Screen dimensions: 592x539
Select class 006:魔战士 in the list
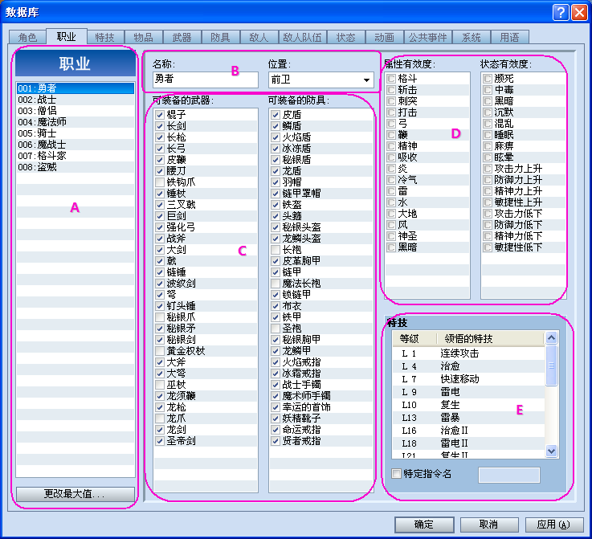[x=76, y=145]
